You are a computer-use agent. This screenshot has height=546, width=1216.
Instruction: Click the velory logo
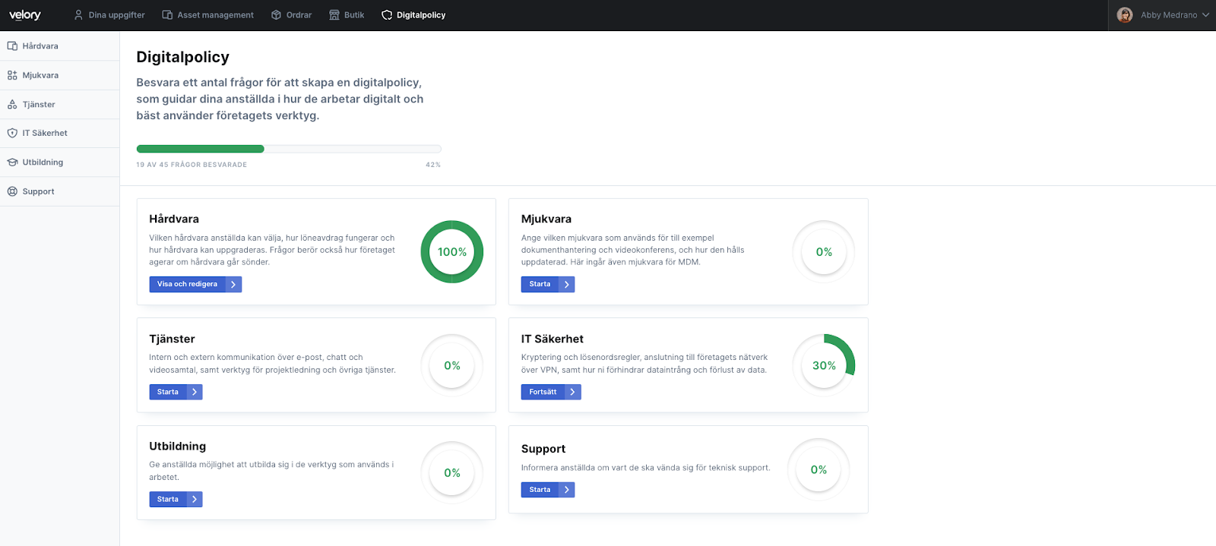point(25,15)
